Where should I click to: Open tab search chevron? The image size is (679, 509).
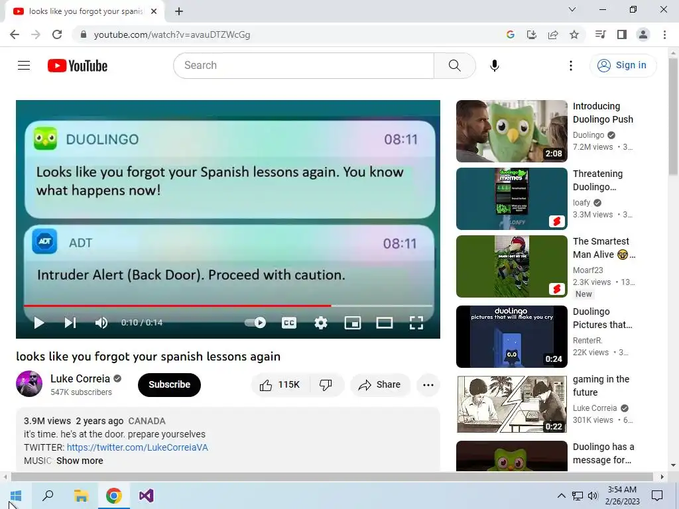click(572, 9)
